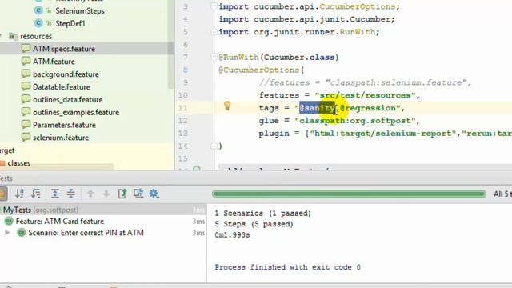Viewport: 512px width, 288px height.
Task: Open selenium.feature file
Action: click(61, 138)
